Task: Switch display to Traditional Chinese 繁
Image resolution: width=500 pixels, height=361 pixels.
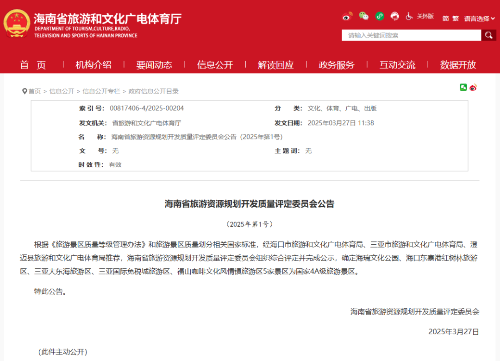Action: 456,18
